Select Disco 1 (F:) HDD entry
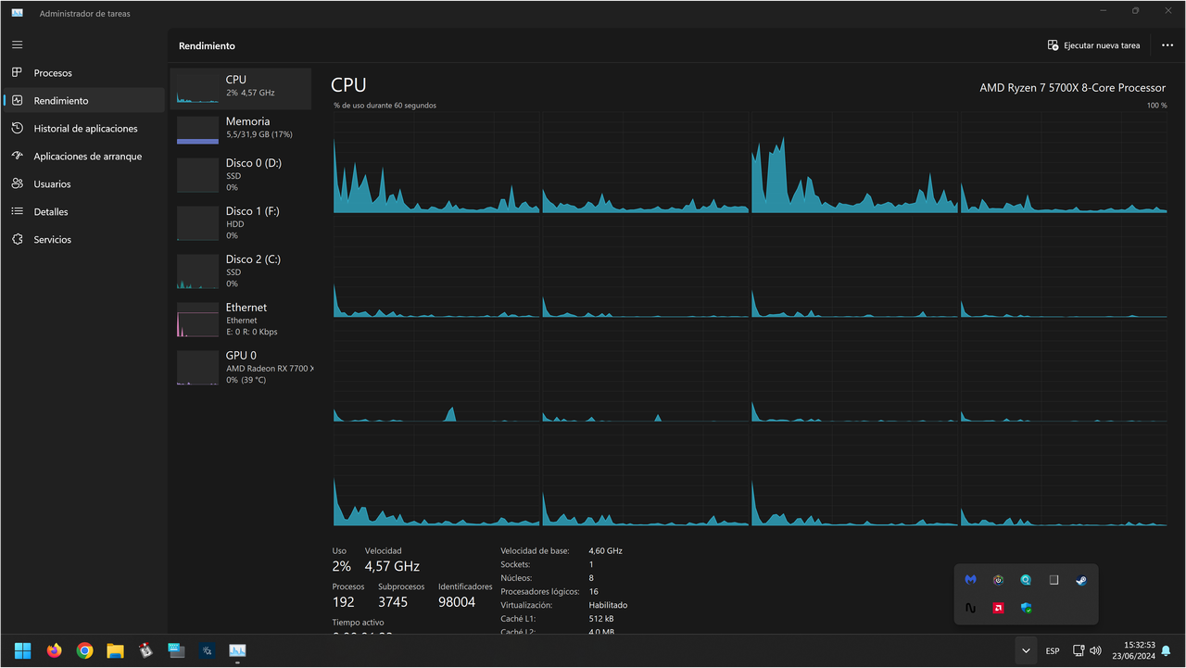Screen dimensions: 1186x668 [241, 222]
